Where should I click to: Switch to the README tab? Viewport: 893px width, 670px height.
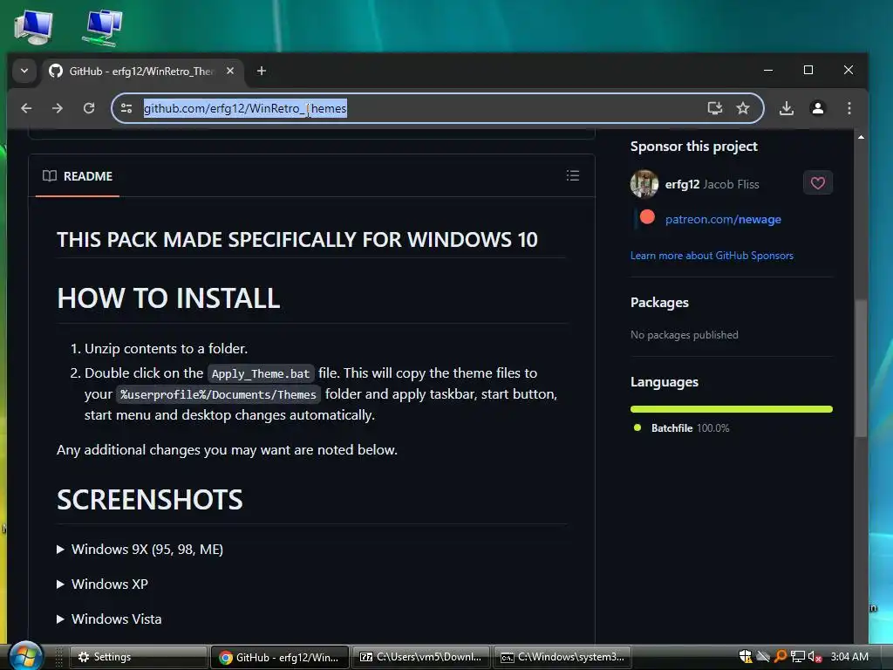pyautogui.click(x=78, y=176)
